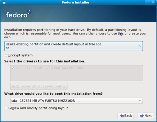The height and width of the screenshot is (122, 157).
Task: Open the boot drive selection dropdown
Action: click(76, 101)
